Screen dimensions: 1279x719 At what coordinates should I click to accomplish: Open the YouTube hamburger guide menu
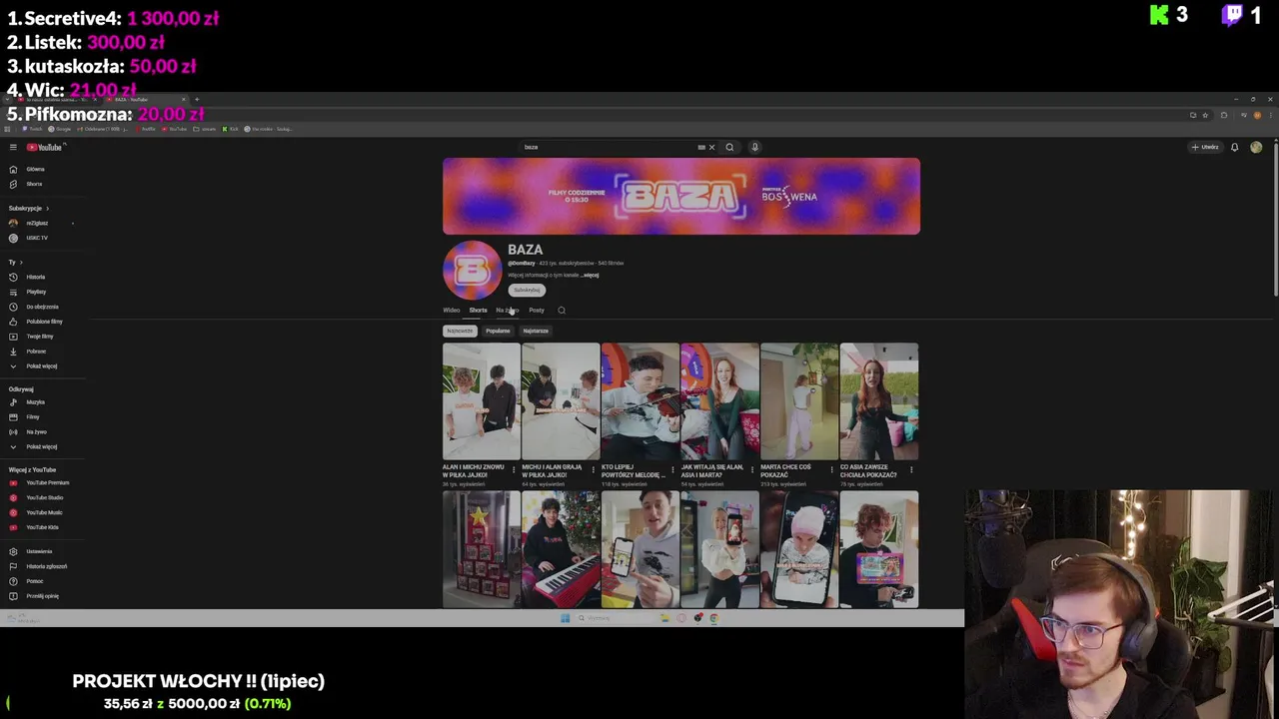[13, 147]
